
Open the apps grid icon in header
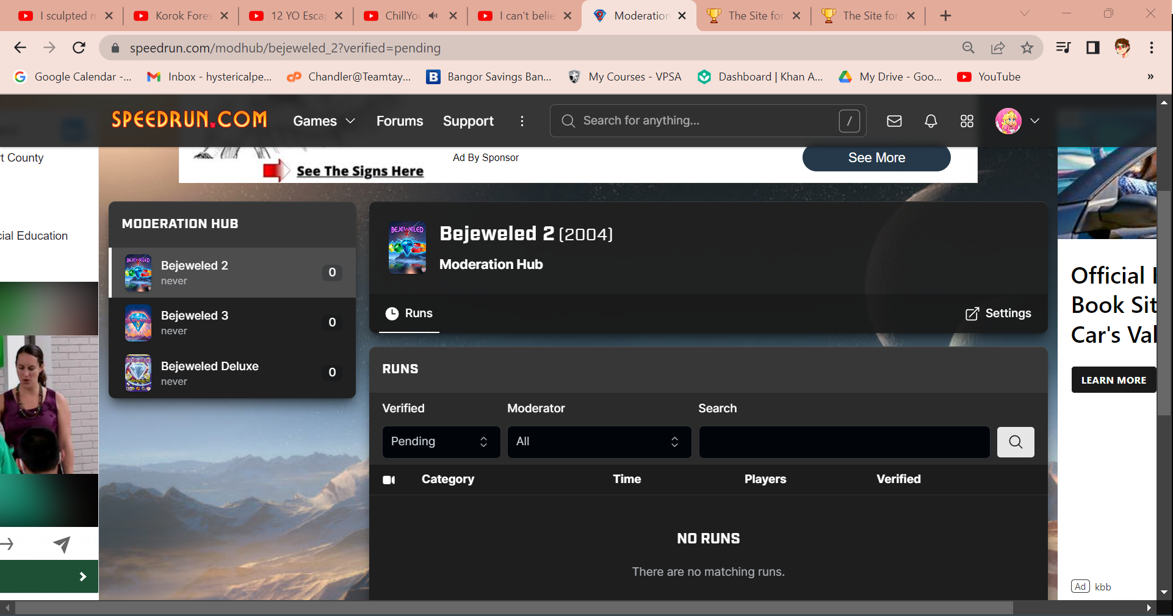pos(967,121)
